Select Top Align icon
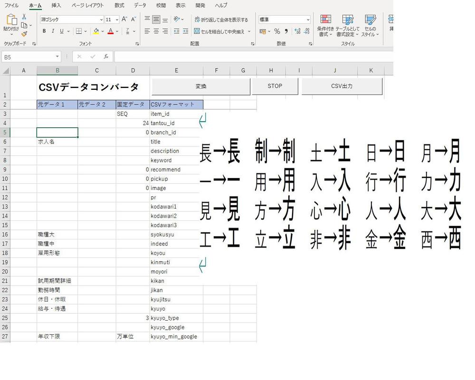The image size is (475, 380). (x=147, y=19)
